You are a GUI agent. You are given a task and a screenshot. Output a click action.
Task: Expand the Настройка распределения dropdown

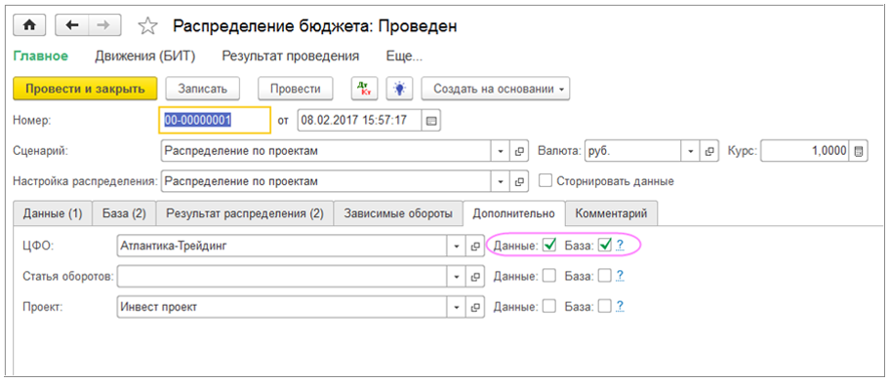pyautogui.click(x=501, y=182)
